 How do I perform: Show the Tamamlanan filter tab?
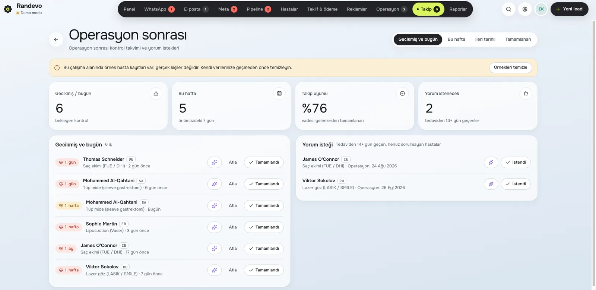tap(518, 40)
